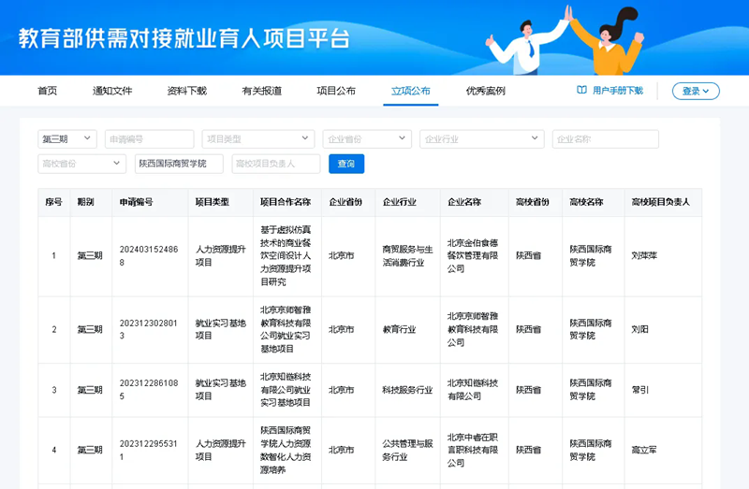Expand the 第三期 period dropdown
This screenshot has width=749, height=489.
point(67,139)
